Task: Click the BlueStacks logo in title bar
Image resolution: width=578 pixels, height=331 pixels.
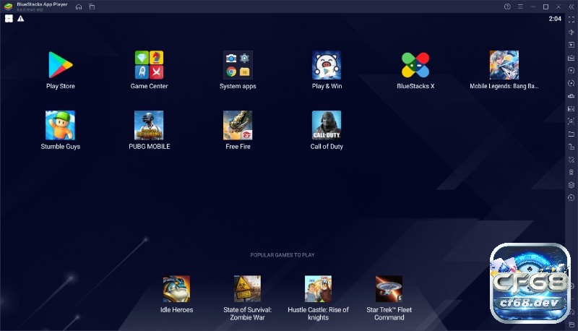Action: click(9, 7)
